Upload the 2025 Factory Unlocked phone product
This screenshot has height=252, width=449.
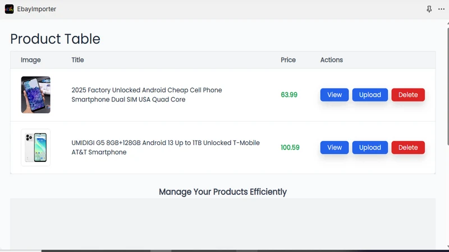pyautogui.click(x=370, y=95)
